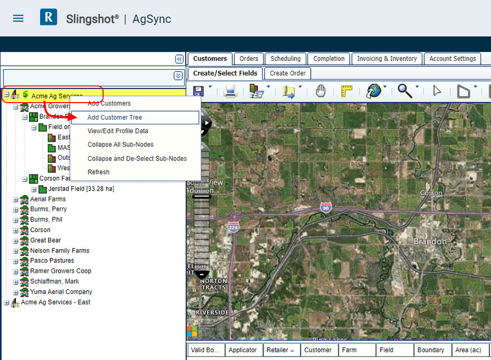491x360 pixels.
Task: Select the pan hand tool
Action: pyautogui.click(x=320, y=91)
